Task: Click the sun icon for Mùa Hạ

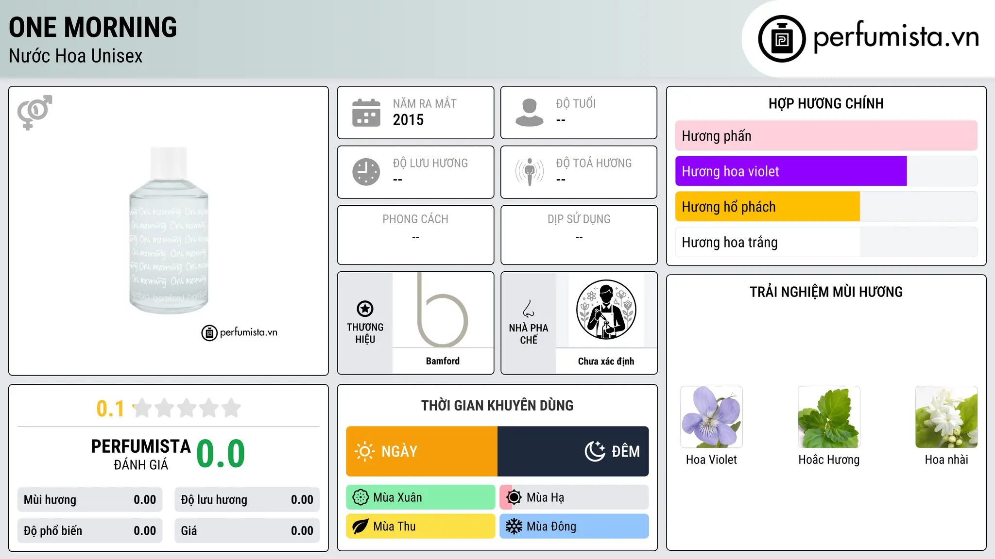Action: coord(514,497)
